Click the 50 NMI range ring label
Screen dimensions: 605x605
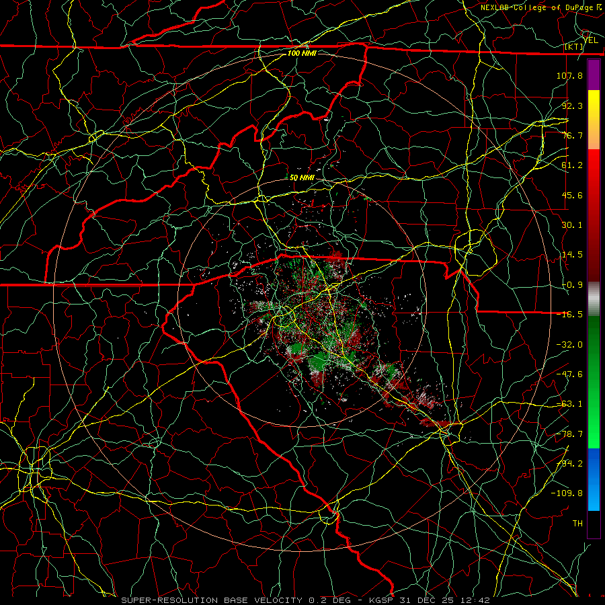(302, 178)
